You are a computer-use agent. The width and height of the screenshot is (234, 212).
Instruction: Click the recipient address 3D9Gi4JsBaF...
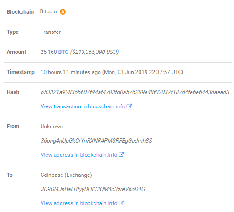coord(93,189)
